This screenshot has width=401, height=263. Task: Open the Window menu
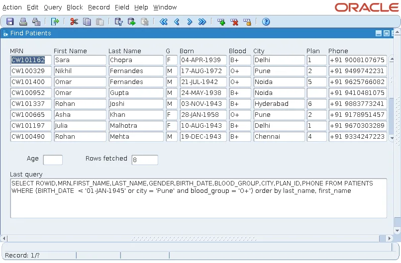pos(165,7)
